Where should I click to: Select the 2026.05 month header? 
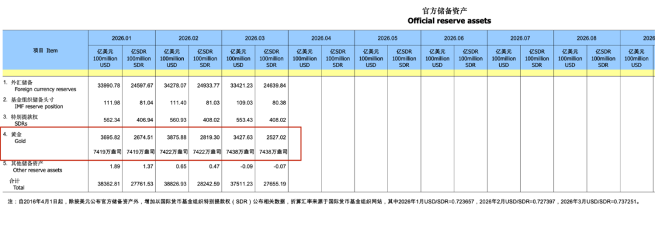click(388, 38)
